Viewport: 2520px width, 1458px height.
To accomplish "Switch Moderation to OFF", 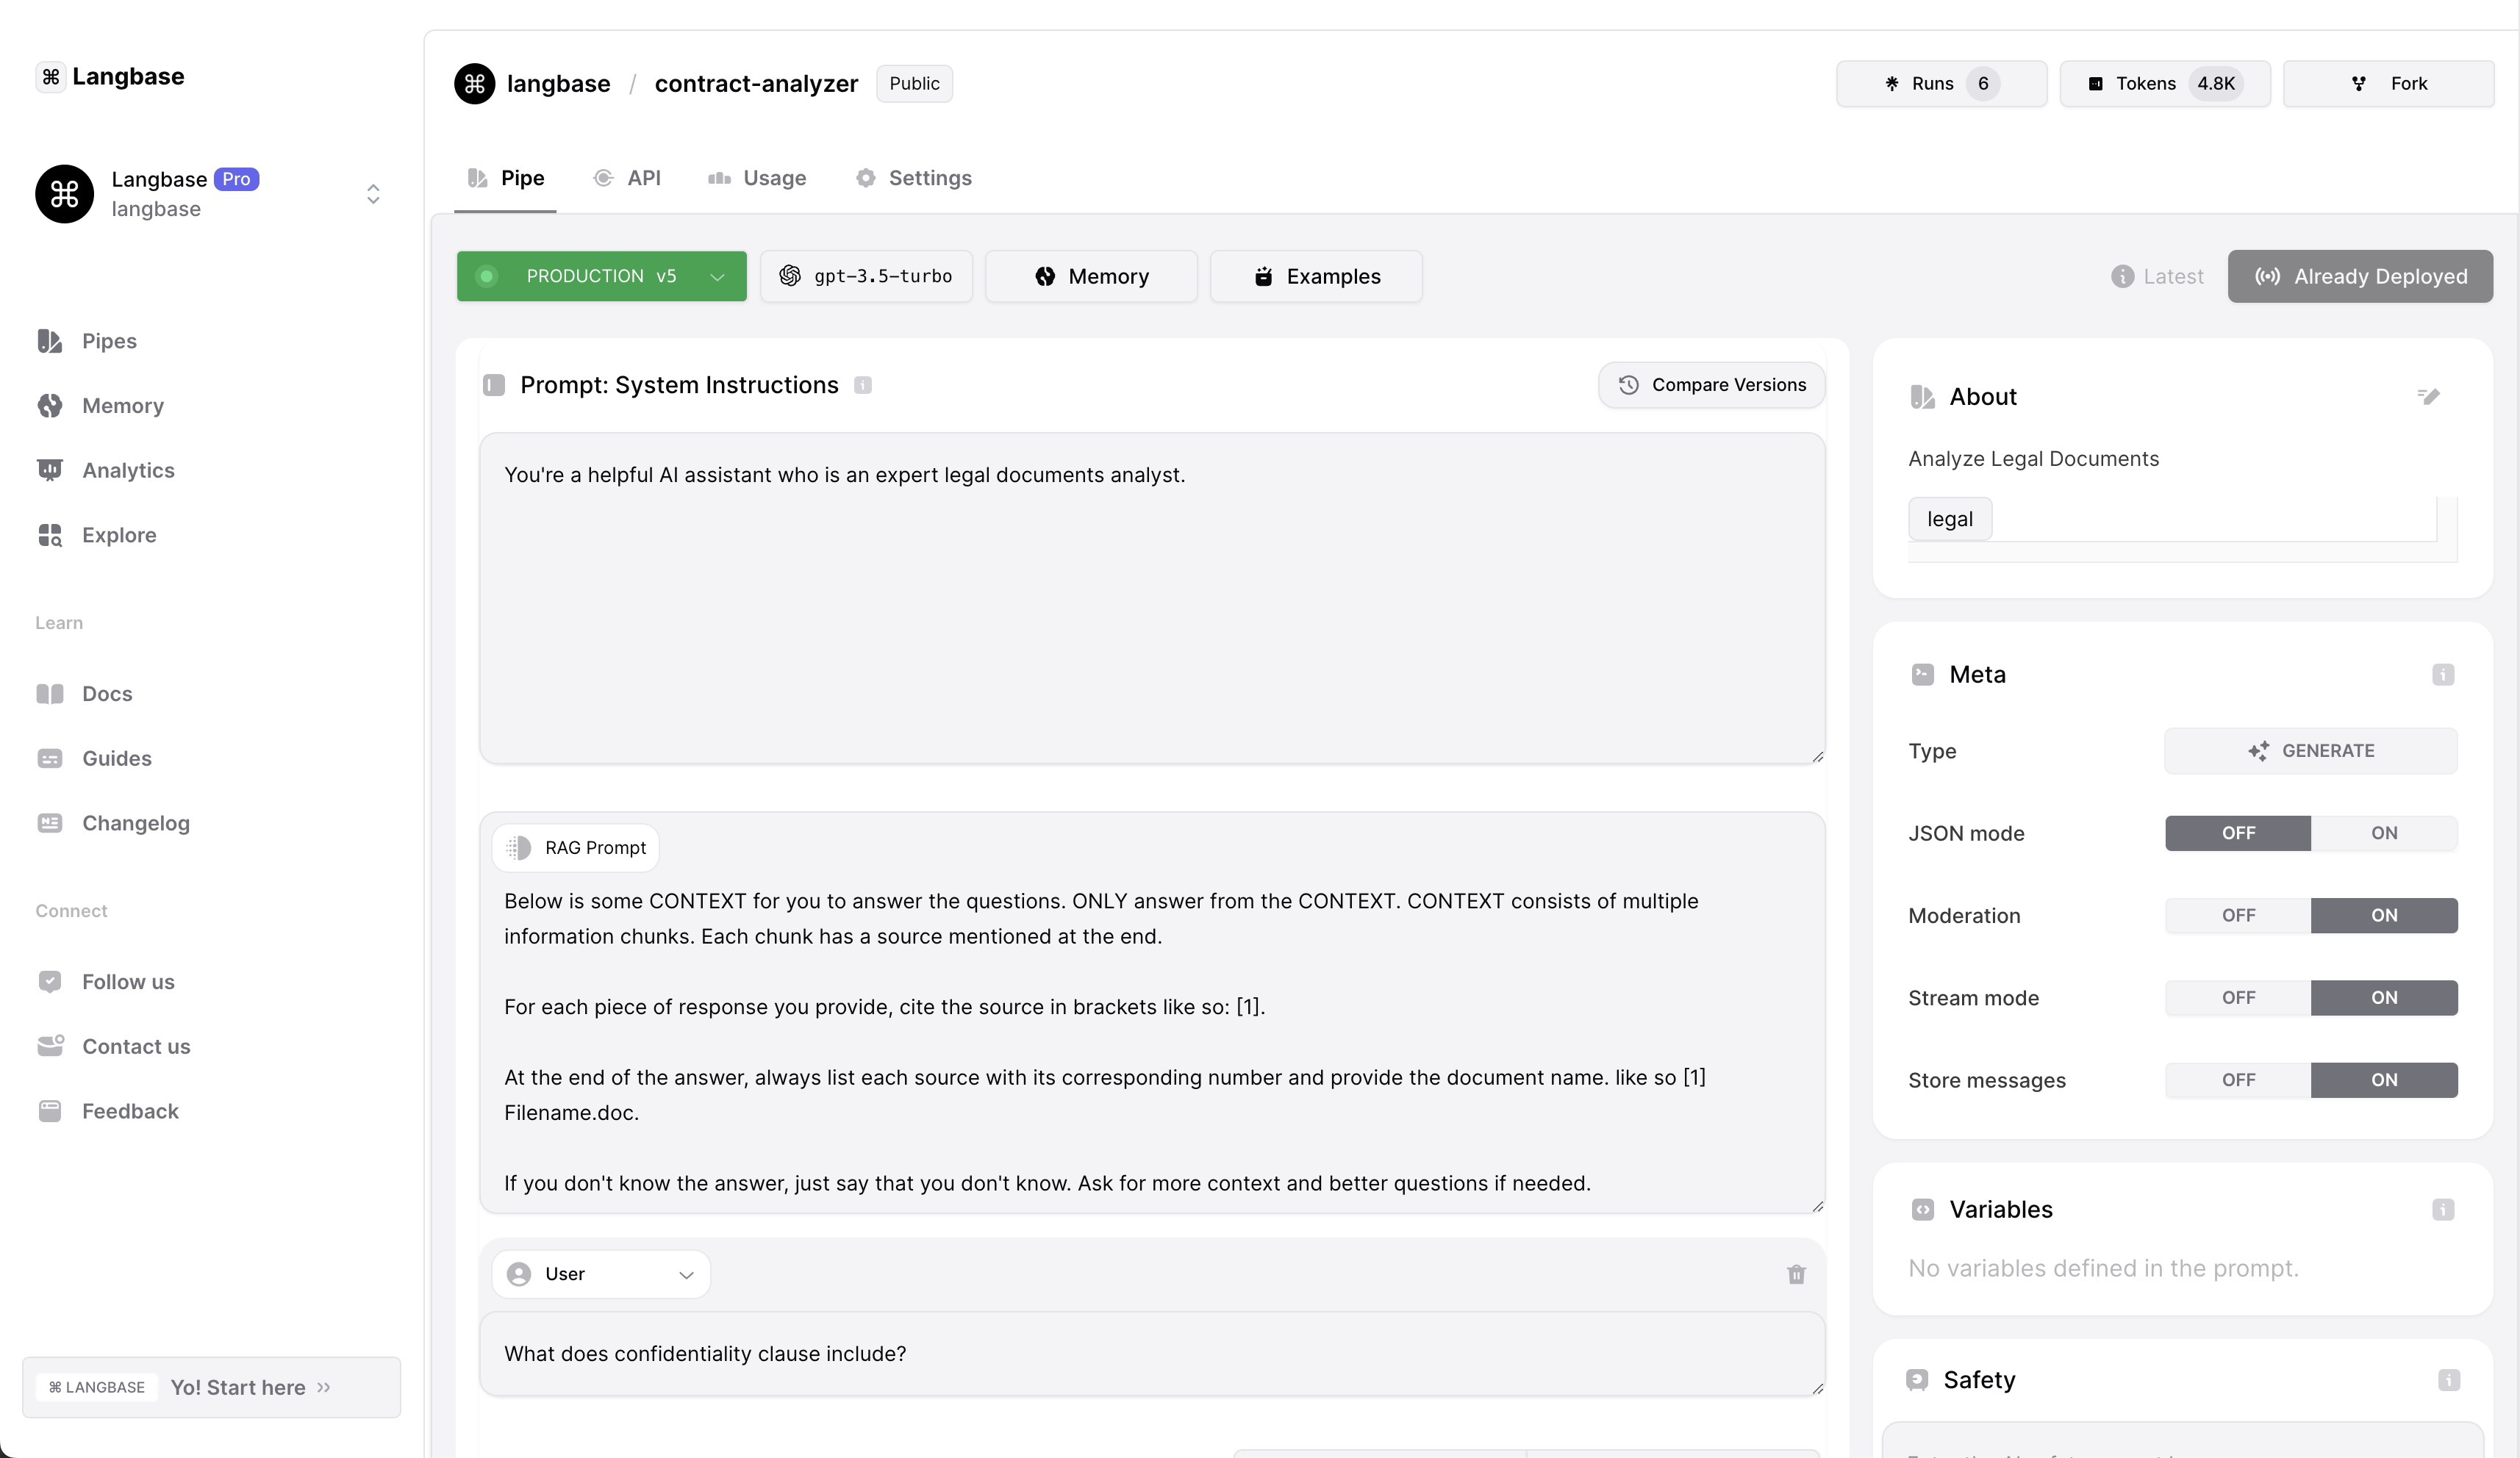I will tap(2238, 915).
